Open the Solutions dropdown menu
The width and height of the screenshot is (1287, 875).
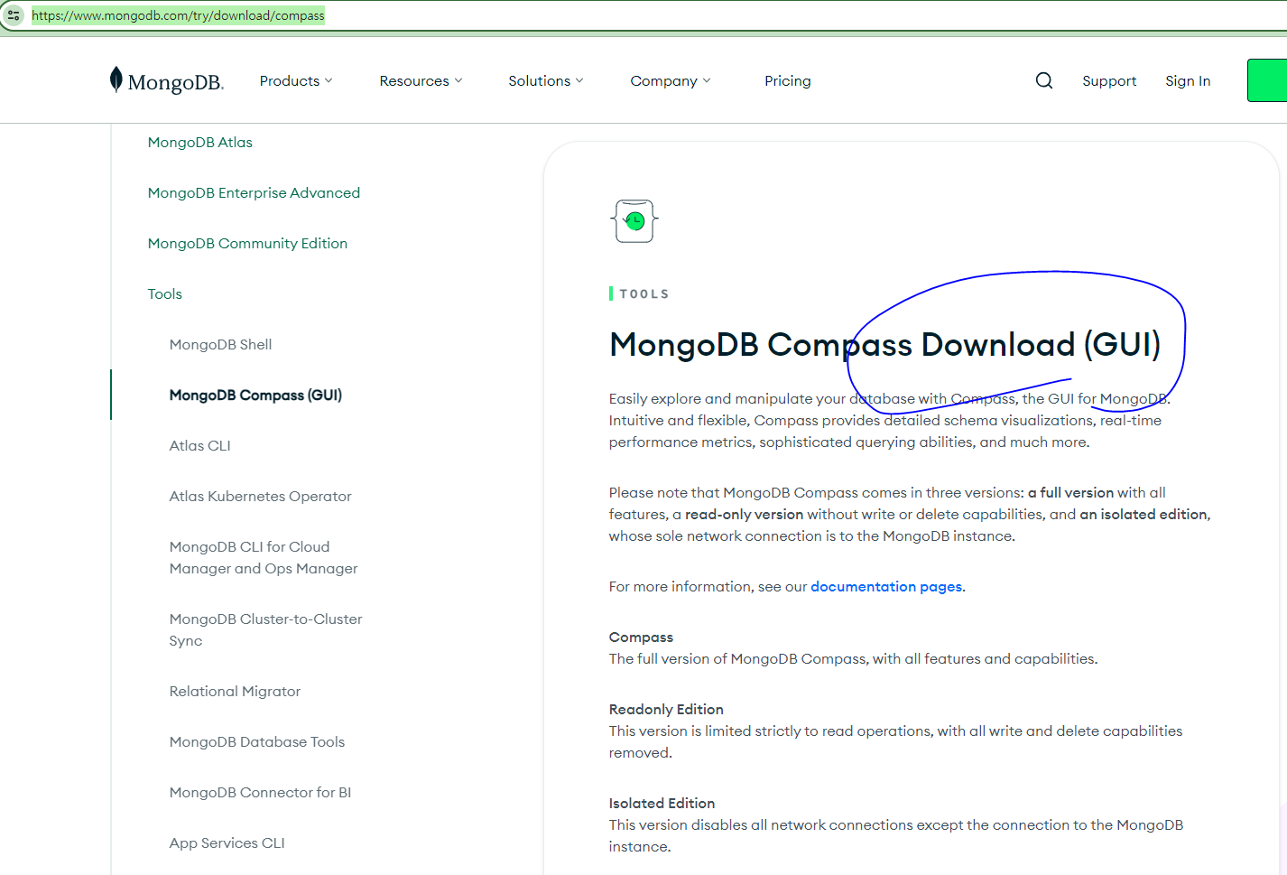coord(546,80)
